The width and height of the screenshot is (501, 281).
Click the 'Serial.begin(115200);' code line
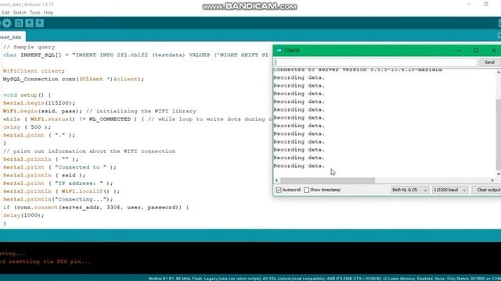(x=39, y=103)
